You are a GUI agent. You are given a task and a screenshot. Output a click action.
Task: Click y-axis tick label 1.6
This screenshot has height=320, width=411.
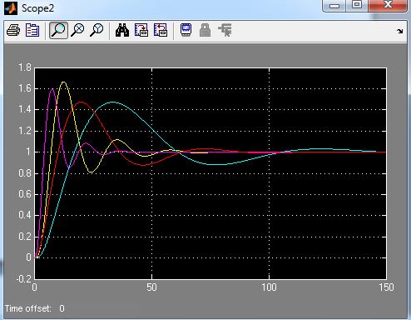[25, 88]
